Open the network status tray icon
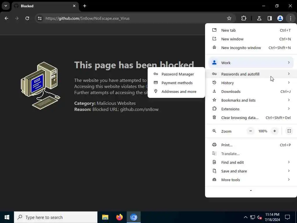The image size is (297, 223). [253, 217]
